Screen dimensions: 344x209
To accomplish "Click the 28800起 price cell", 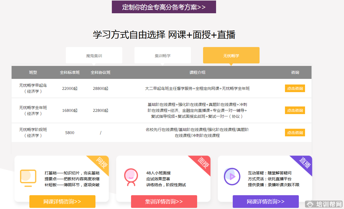I will click(x=101, y=88).
